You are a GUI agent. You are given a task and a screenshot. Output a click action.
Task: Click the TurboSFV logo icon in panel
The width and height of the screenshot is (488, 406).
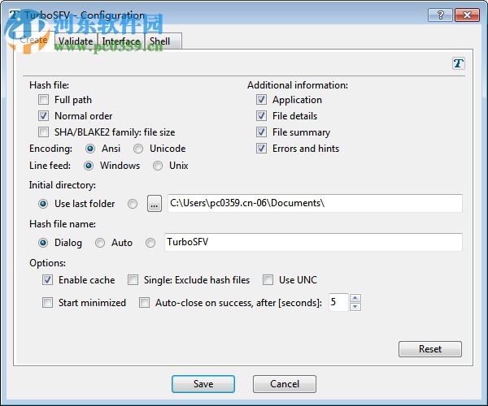[x=458, y=63]
